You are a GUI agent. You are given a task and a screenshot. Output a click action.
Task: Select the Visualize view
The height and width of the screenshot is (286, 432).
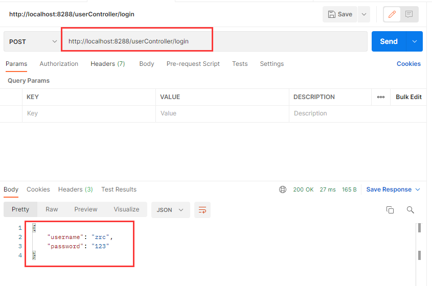click(126, 209)
